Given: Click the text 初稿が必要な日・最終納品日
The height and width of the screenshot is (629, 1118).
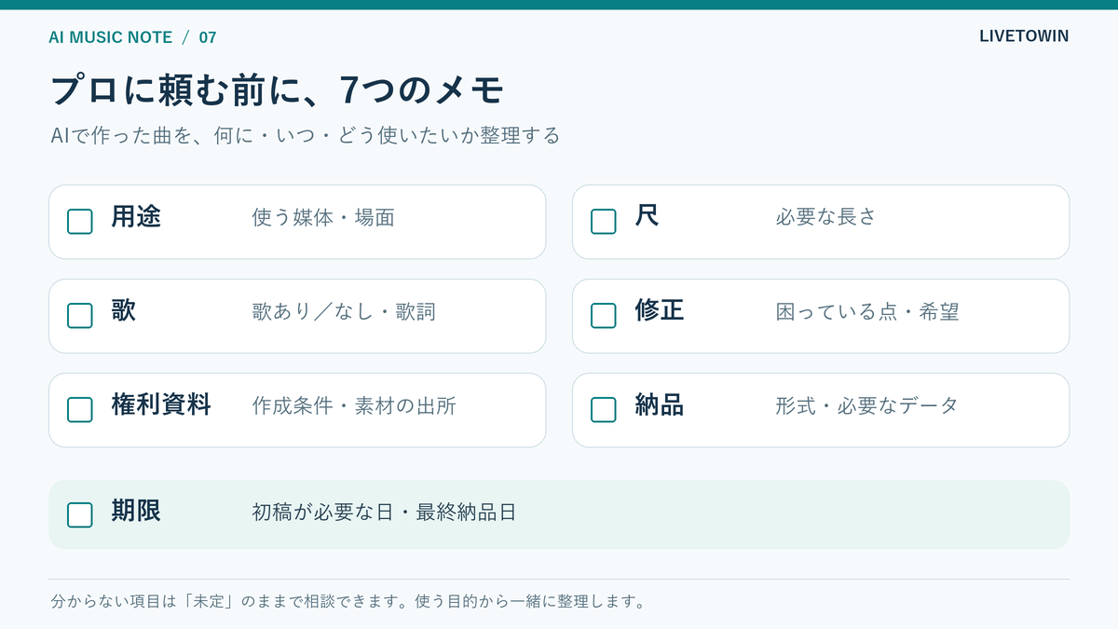Looking at the screenshot, I should point(384,513).
